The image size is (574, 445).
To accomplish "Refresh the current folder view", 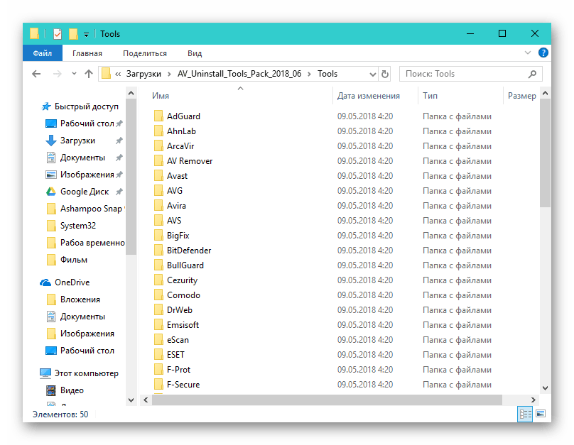I will click(385, 74).
